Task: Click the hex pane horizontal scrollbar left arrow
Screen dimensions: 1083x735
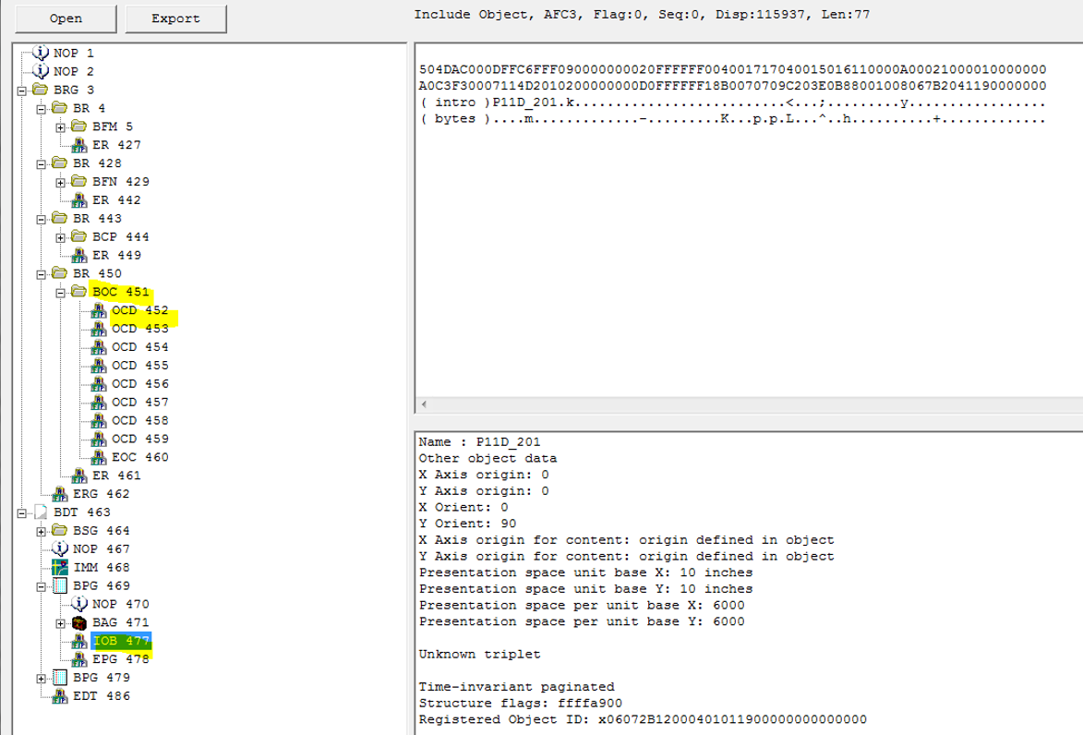Action: (424, 404)
